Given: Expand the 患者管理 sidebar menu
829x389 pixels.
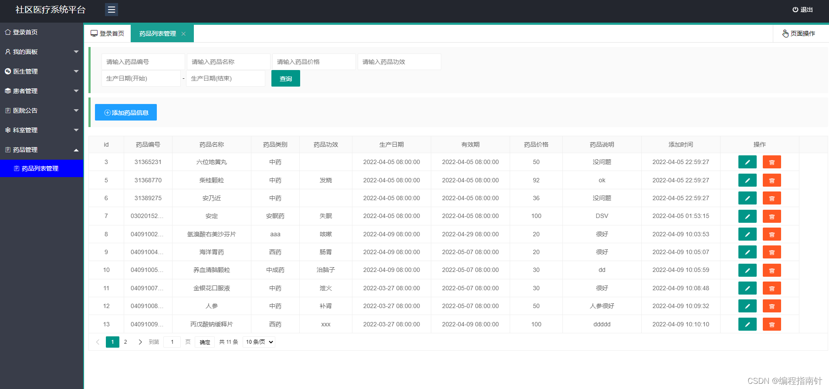Looking at the screenshot, I should point(41,91).
